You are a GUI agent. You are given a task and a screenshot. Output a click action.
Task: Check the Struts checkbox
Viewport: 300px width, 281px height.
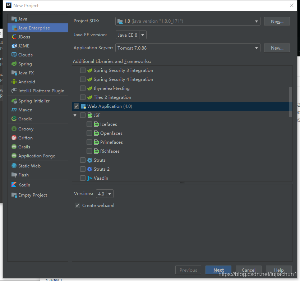(83, 160)
